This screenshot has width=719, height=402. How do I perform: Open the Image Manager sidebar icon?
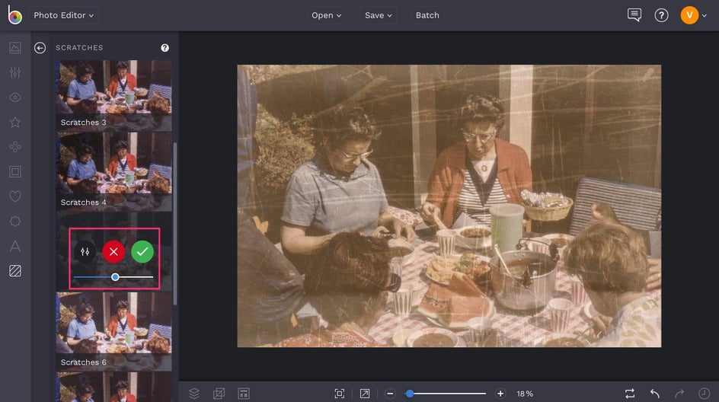tap(15, 48)
